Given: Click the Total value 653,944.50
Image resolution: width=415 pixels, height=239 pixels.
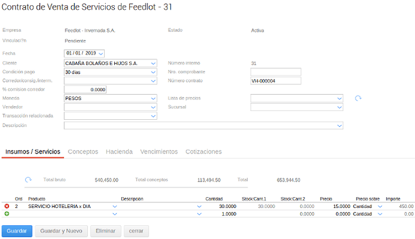Looking at the screenshot, I should [289, 180].
